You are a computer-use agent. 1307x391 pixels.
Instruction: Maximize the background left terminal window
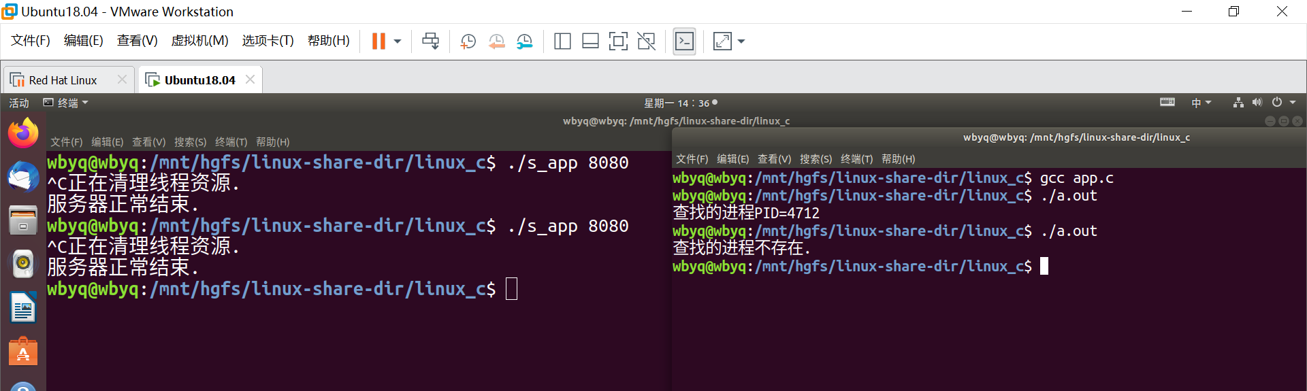(1283, 121)
